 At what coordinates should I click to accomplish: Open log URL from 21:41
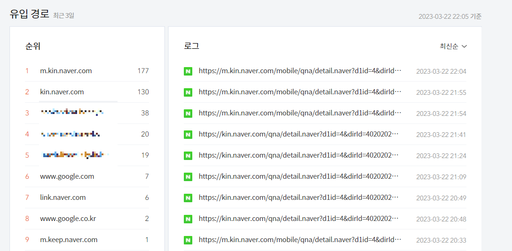[x=299, y=134]
